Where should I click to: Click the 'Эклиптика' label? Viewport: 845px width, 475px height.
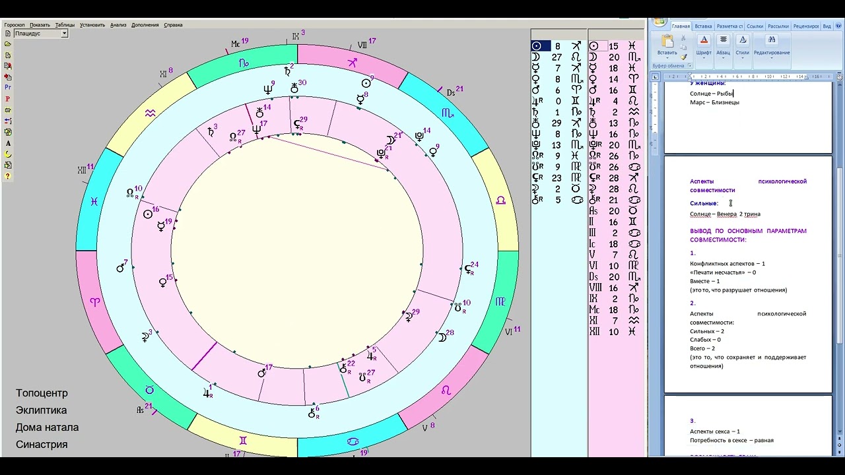[x=41, y=410]
